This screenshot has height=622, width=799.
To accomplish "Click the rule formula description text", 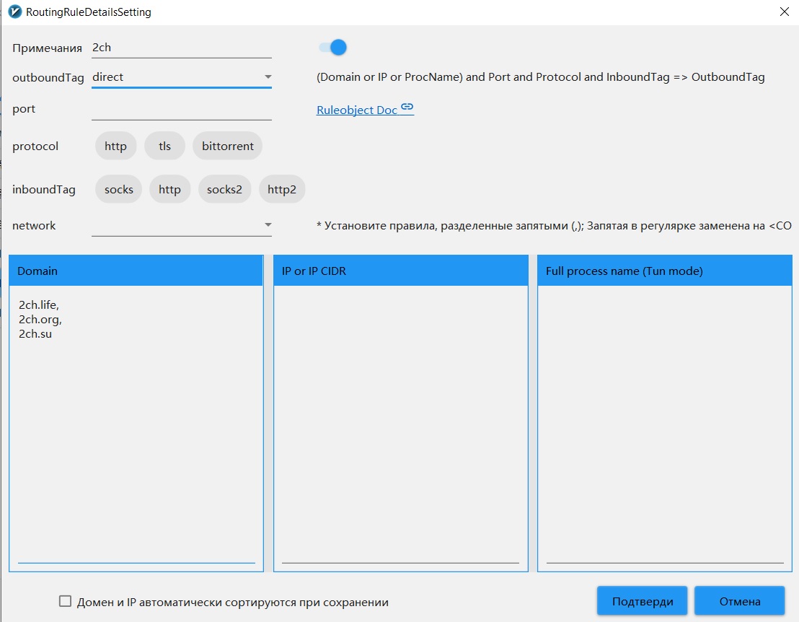I will pyautogui.click(x=541, y=77).
